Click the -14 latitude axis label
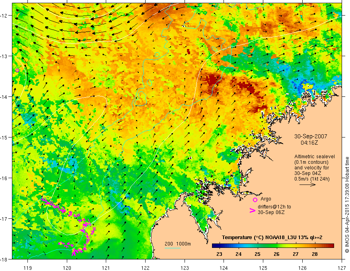The image size is (350, 271). point(4,97)
